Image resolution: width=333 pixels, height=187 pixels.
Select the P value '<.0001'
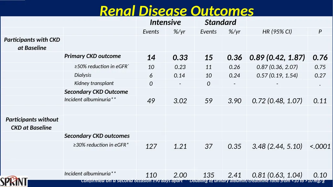320,146
